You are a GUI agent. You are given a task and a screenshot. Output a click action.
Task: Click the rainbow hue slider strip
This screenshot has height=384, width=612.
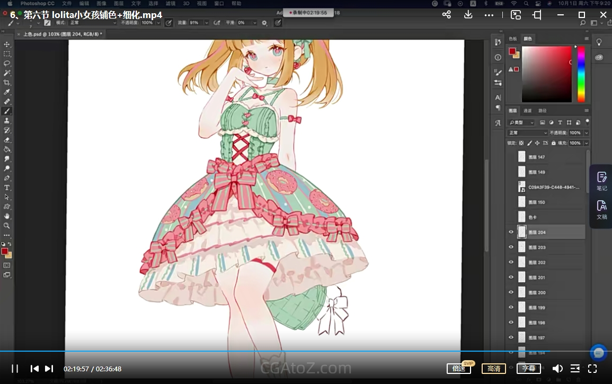click(x=581, y=74)
